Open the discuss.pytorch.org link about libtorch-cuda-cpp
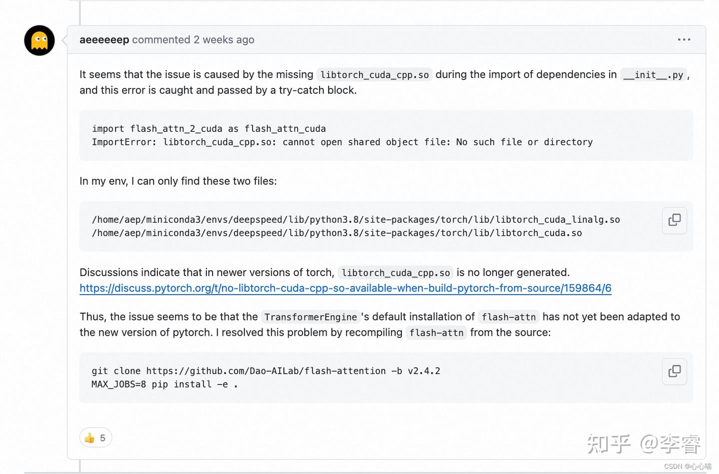Image resolution: width=719 pixels, height=474 pixels. click(x=345, y=288)
